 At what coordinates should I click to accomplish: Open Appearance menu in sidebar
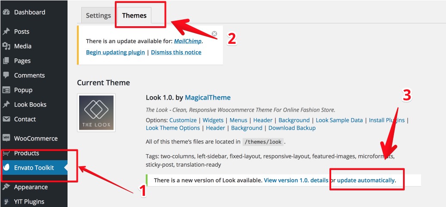pyautogui.click(x=31, y=187)
